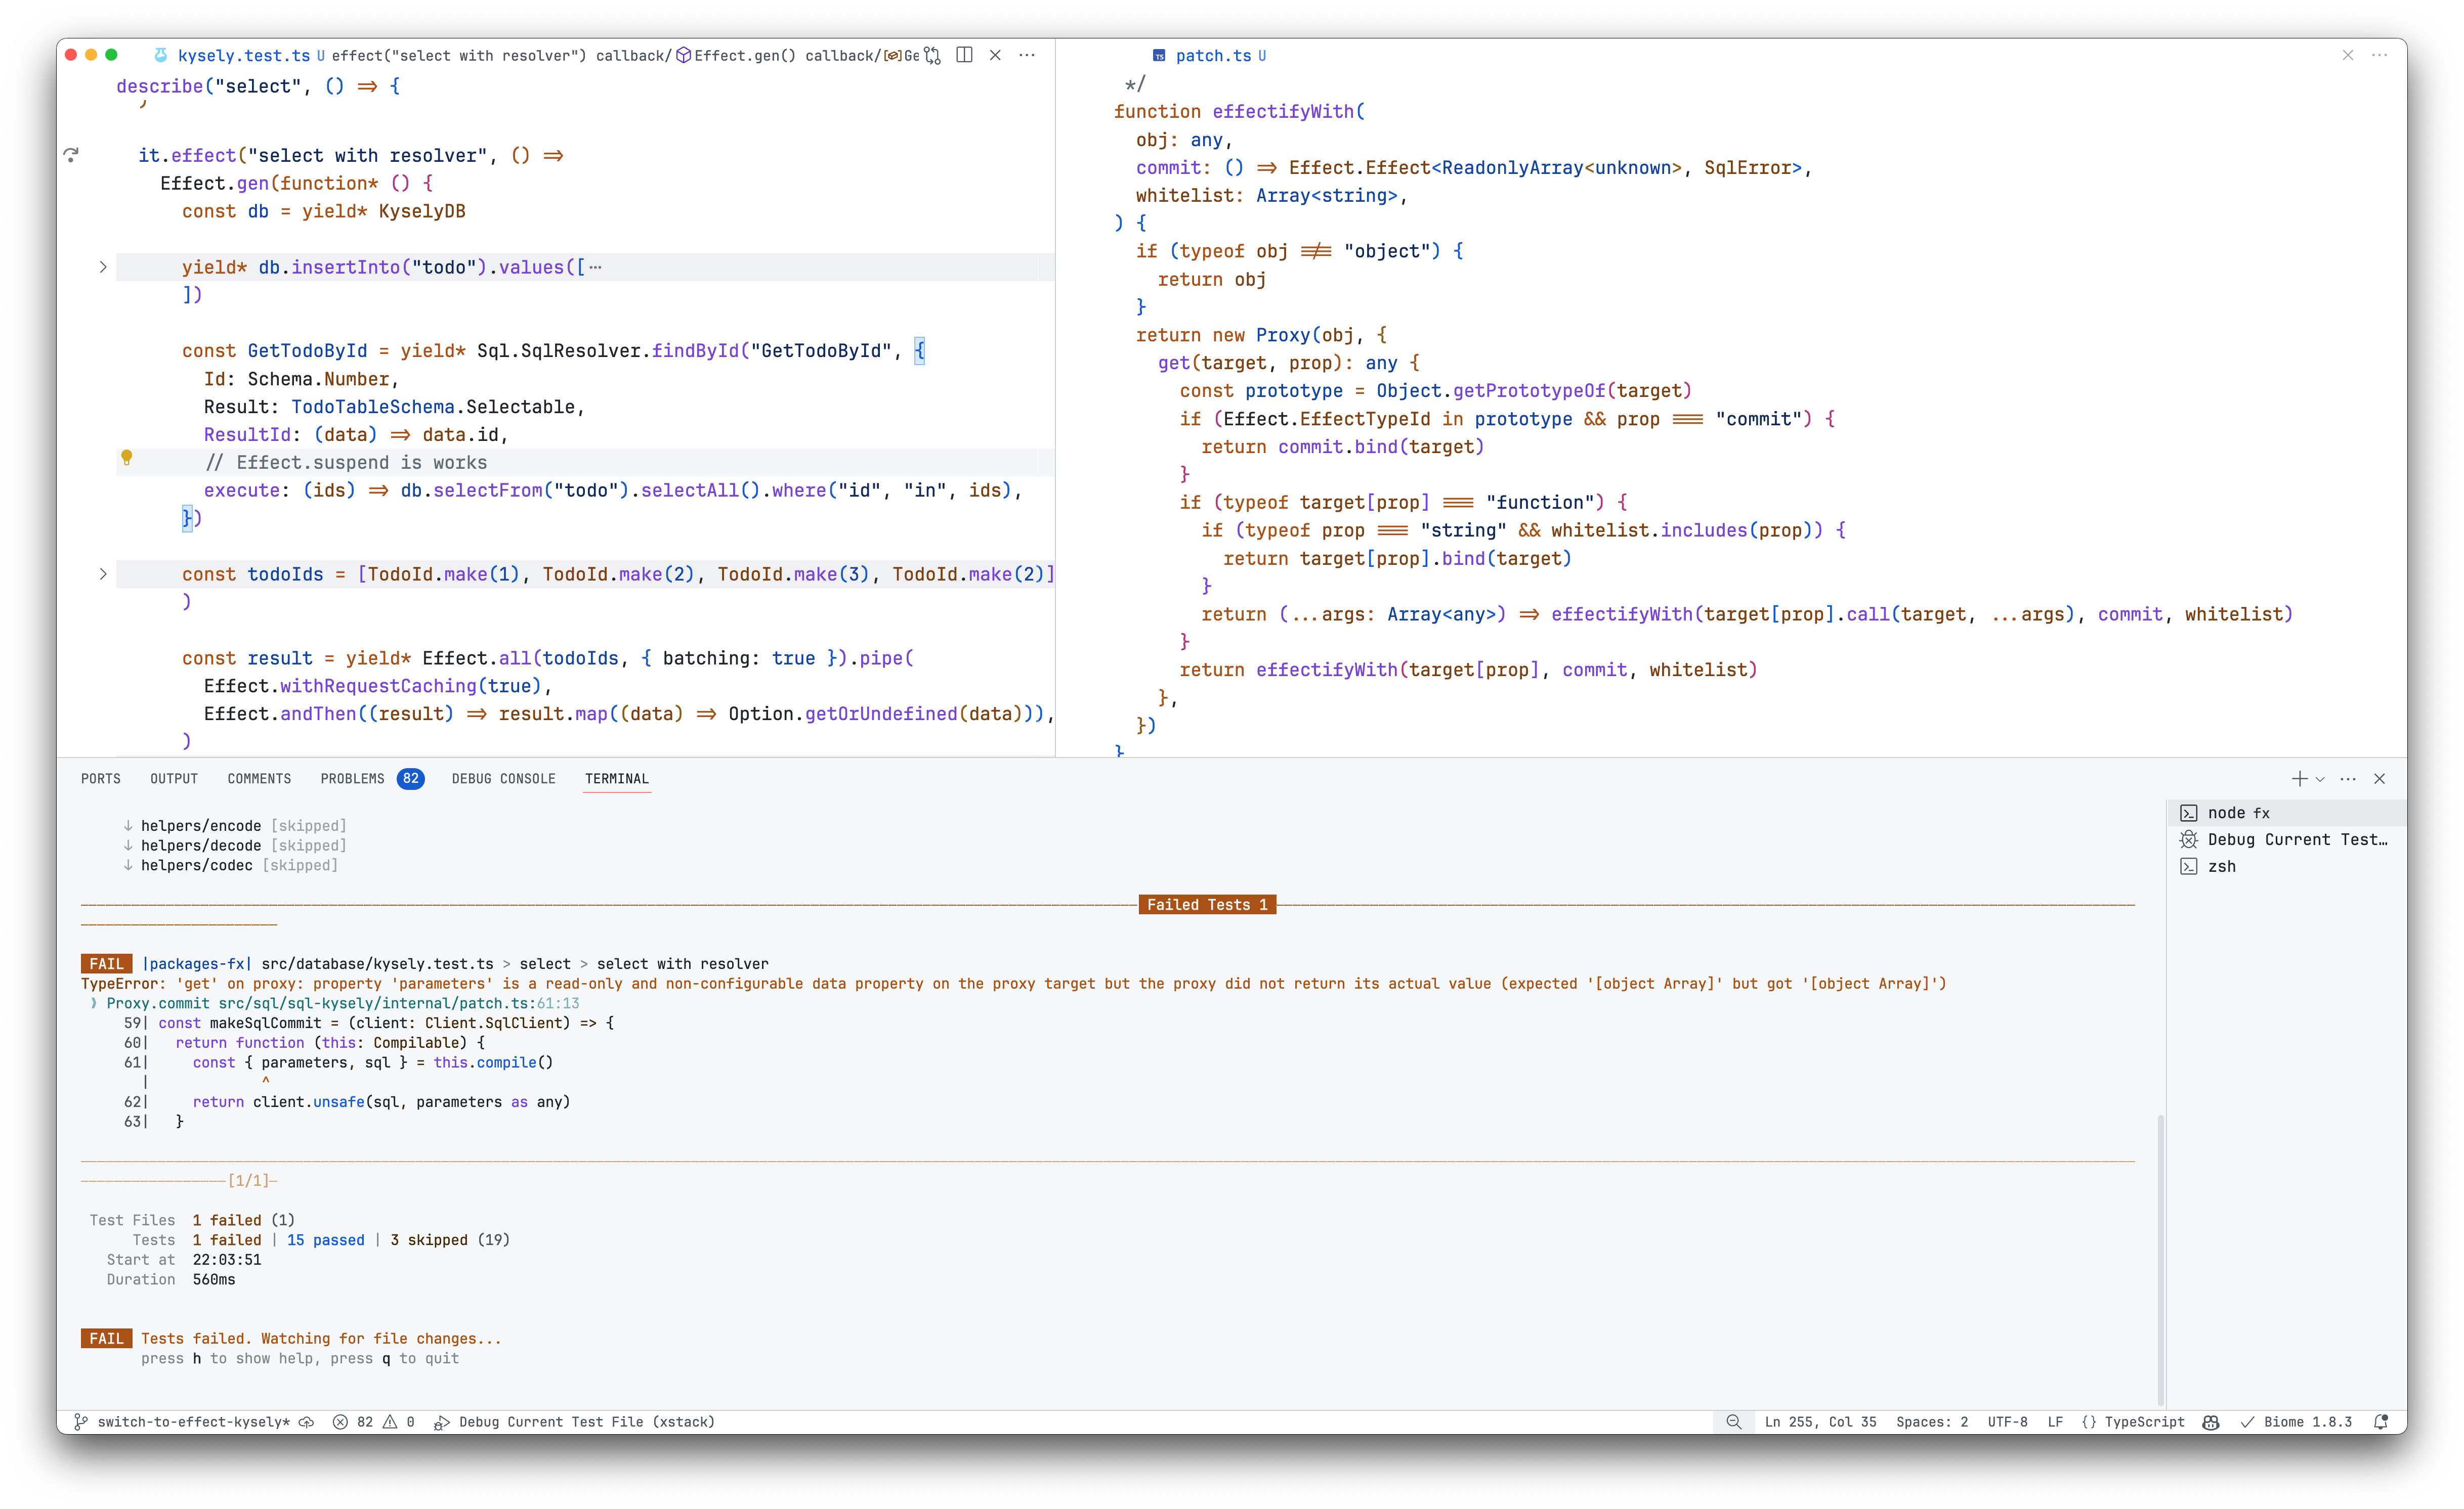Image resolution: width=2464 pixels, height=1509 pixels.
Task: Open the new terminal launch profile dropdown
Action: coord(2320,778)
